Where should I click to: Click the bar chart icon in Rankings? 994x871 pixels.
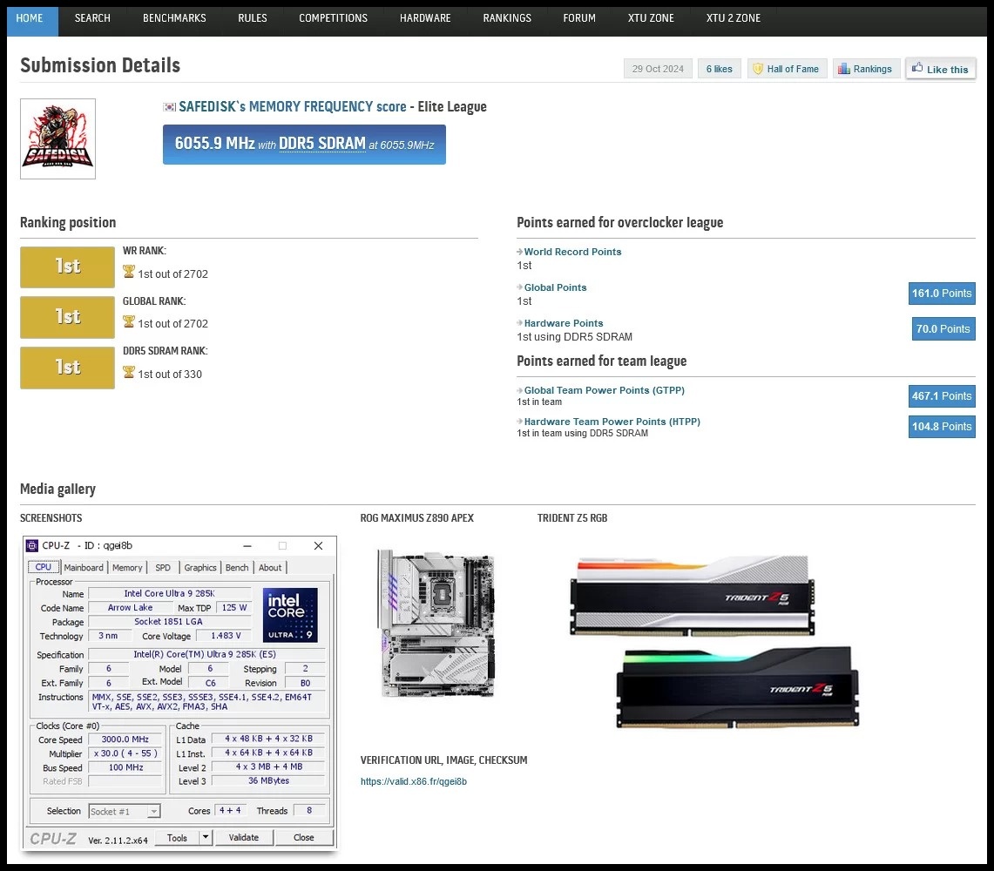click(844, 69)
